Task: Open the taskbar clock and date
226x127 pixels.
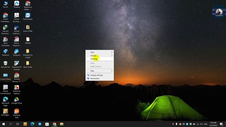Action: (213, 124)
